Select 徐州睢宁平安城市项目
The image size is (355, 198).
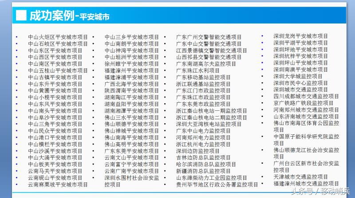click(x=132, y=64)
